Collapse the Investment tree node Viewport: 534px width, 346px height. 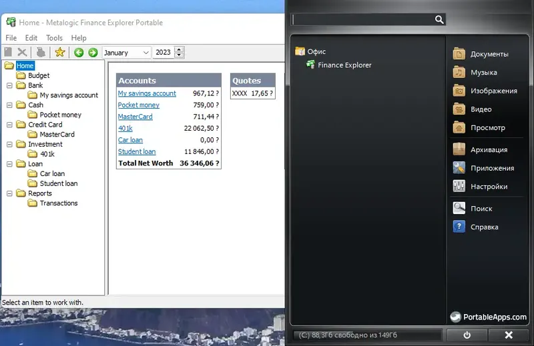(x=9, y=145)
